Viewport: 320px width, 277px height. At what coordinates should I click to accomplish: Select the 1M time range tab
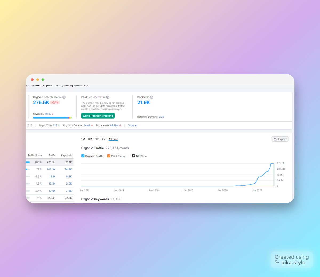83,139
